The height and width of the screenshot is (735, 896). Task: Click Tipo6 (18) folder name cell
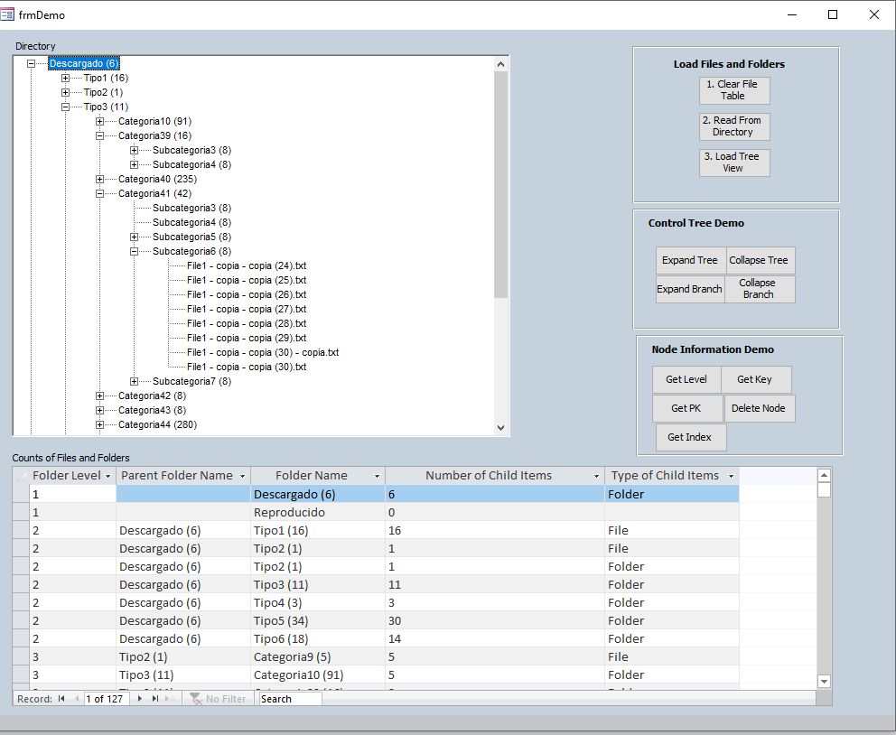[x=318, y=638]
